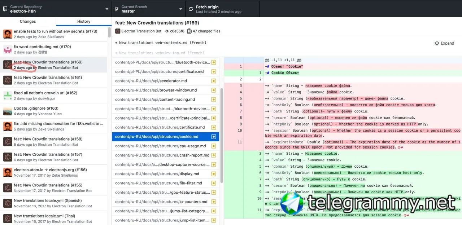This screenshot has height=225, width=462.
Task: Click modified status icon for browser-window.md
Action: coord(214,90)
